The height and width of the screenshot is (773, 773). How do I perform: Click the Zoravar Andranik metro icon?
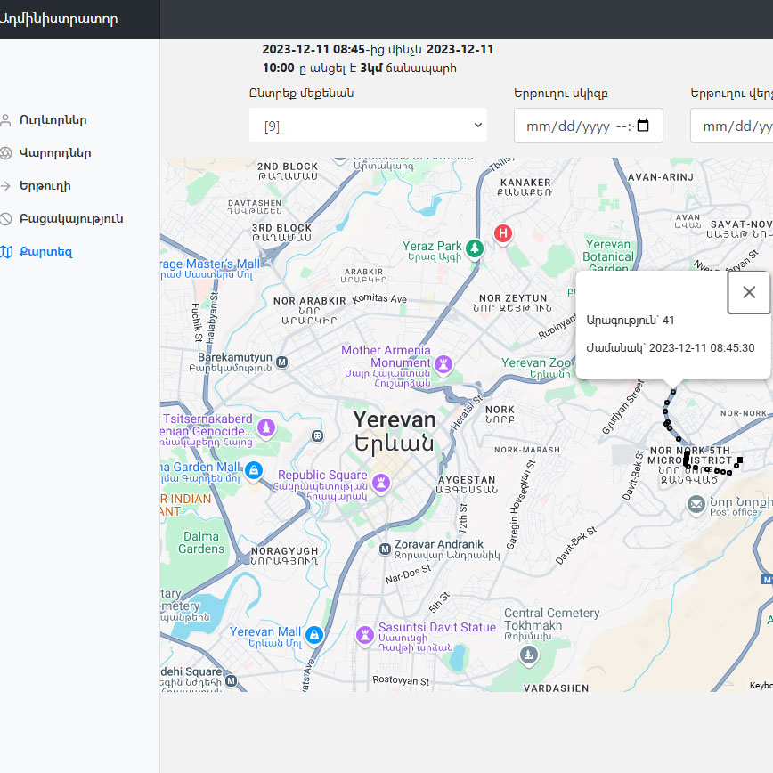(385, 549)
